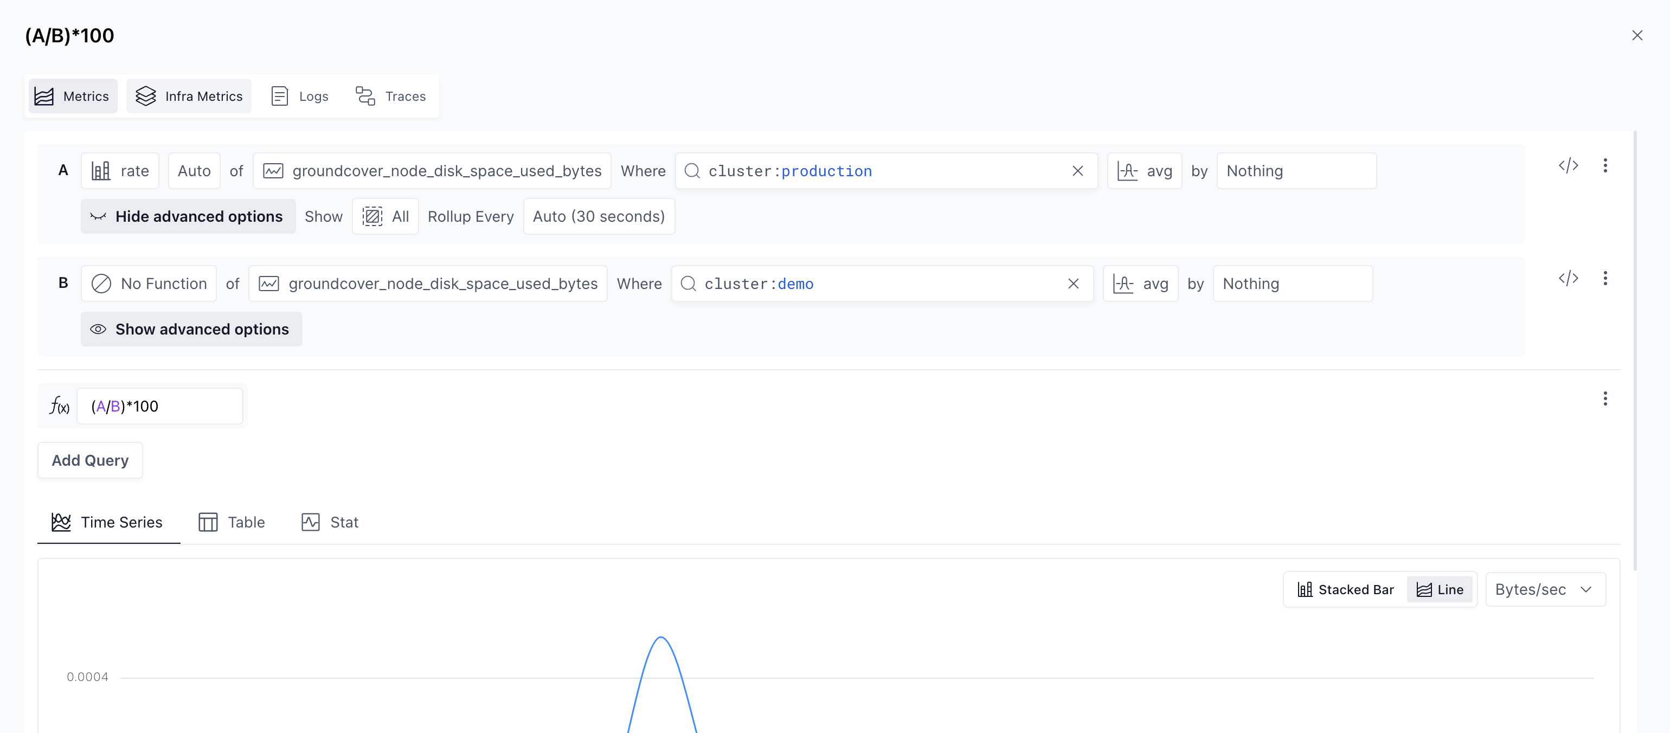The width and height of the screenshot is (1670, 733).
Task: Open three-dot menu for query B
Action: [1605, 279]
